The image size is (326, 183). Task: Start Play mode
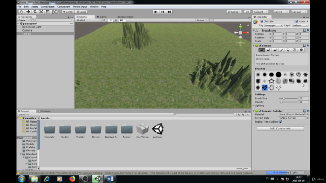(x=156, y=12)
